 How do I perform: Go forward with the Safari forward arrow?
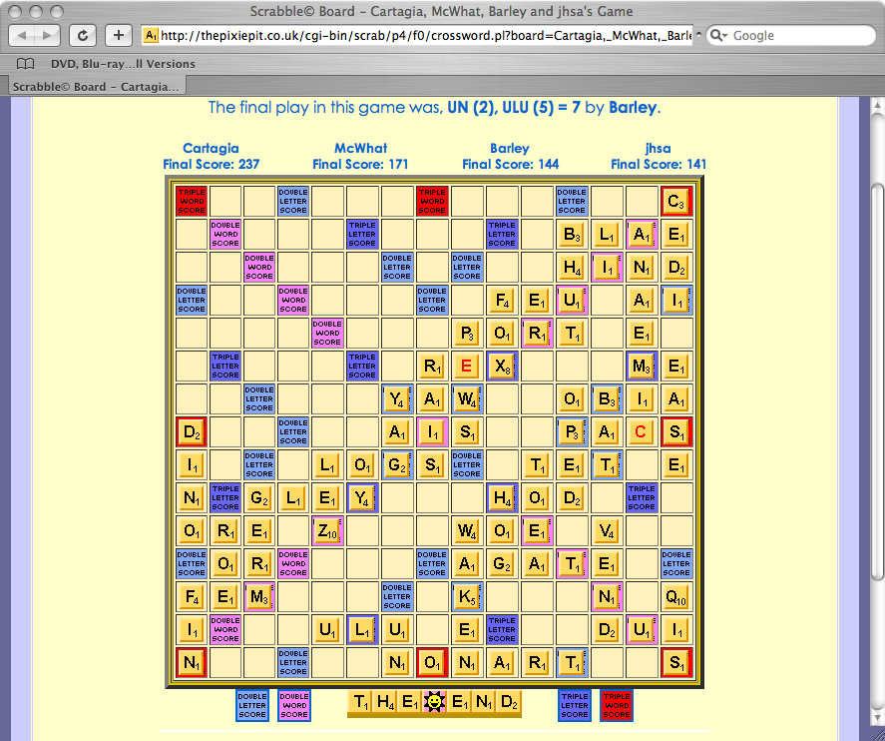pyautogui.click(x=47, y=36)
